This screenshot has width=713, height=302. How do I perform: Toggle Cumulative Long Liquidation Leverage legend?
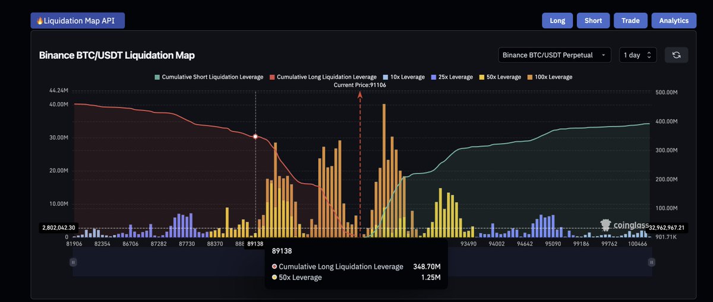[x=323, y=77]
